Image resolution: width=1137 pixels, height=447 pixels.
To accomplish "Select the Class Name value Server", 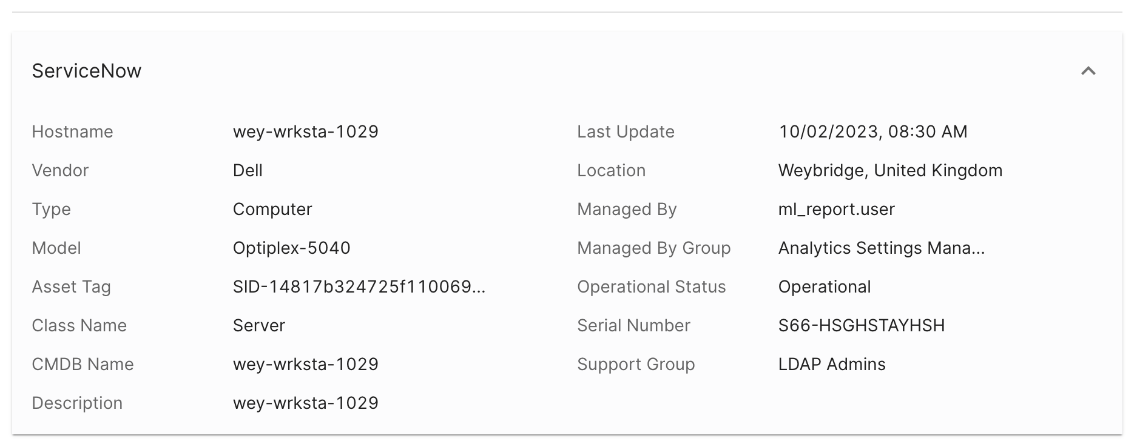I will [258, 326].
